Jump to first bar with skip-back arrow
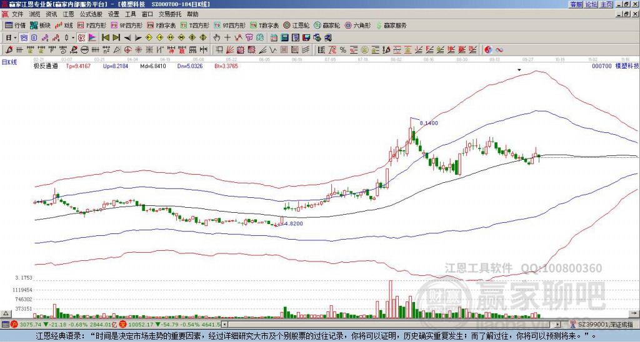 pos(105,38)
